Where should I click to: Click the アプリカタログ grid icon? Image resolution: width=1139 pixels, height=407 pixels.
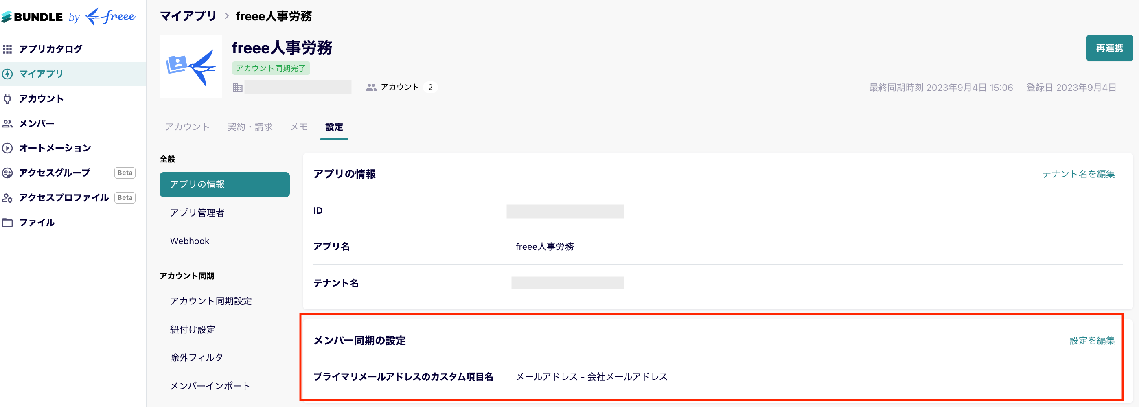(7, 49)
